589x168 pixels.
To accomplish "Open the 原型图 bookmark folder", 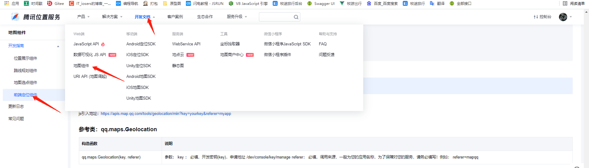I will click(x=172, y=3).
